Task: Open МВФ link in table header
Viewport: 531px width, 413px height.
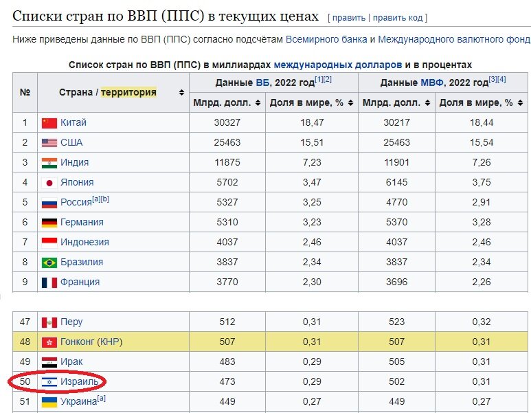Action: (x=432, y=82)
